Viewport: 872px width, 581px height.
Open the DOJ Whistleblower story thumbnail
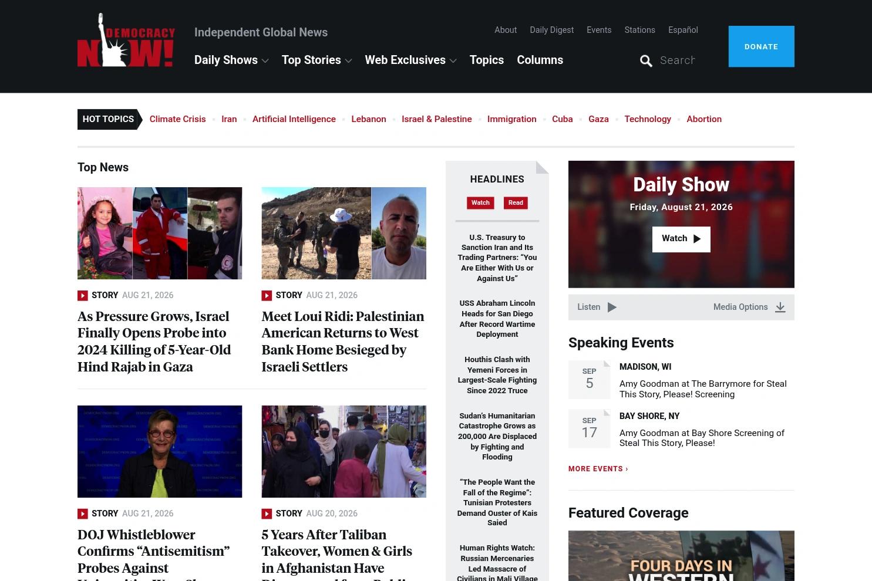pyautogui.click(x=160, y=451)
